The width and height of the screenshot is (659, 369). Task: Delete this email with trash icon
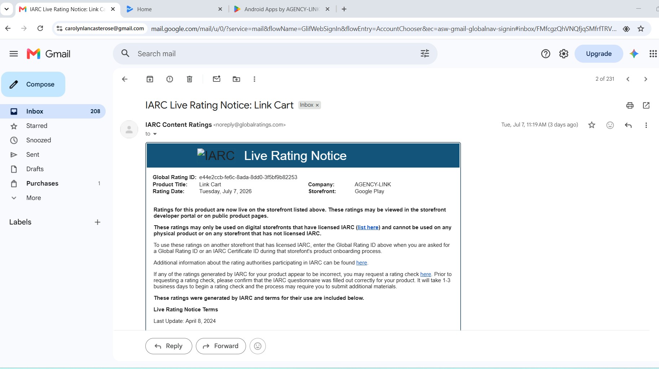189,79
